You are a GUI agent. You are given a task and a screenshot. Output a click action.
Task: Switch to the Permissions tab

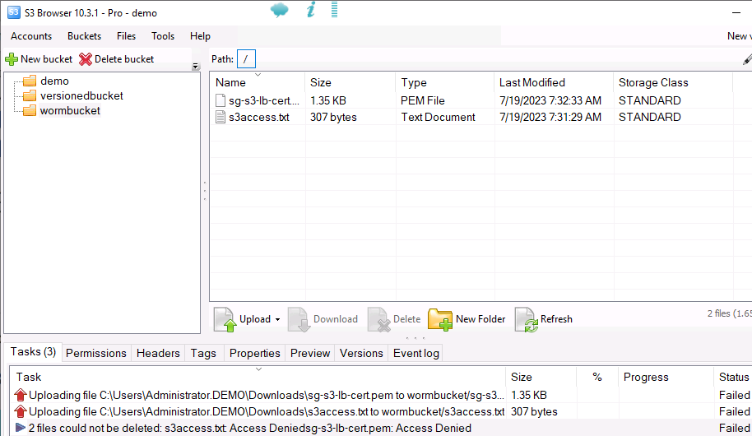tap(96, 354)
